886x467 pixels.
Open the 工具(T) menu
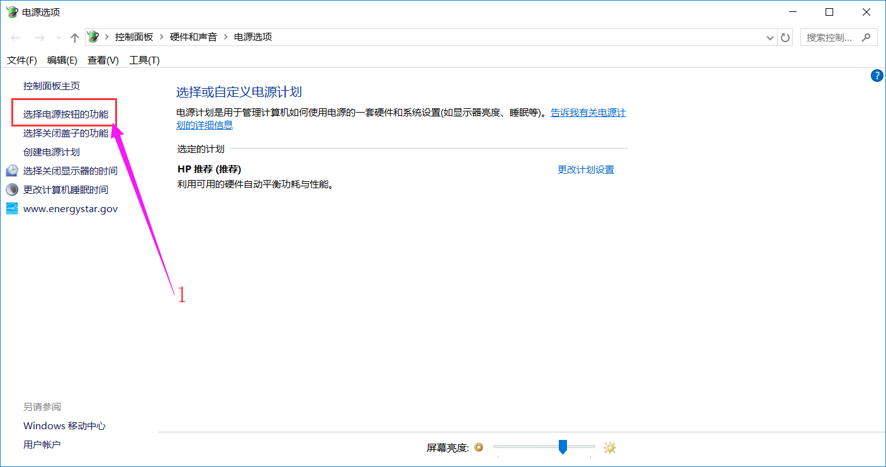[144, 60]
